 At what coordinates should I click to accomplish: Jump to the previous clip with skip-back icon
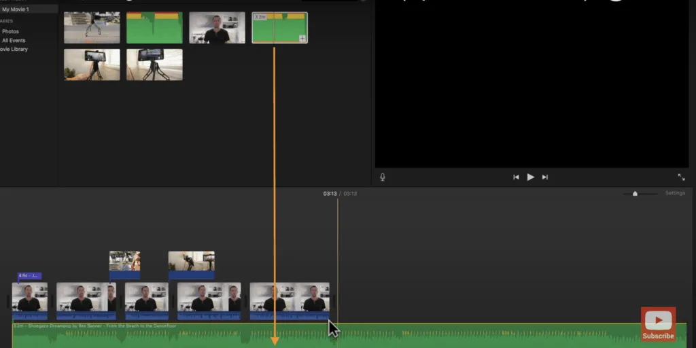[x=516, y=177]
